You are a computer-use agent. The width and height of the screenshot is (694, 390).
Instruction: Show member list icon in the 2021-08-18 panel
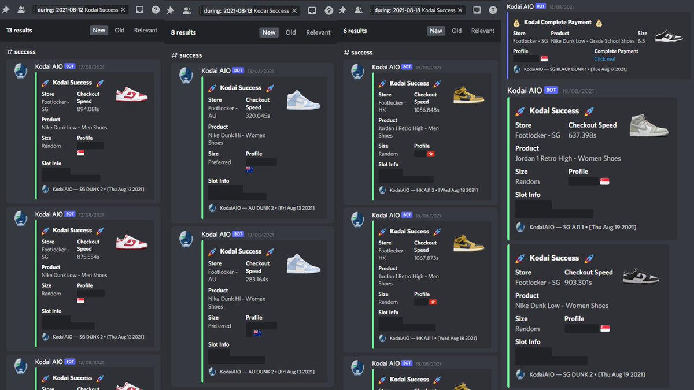[x=359, y=10]
